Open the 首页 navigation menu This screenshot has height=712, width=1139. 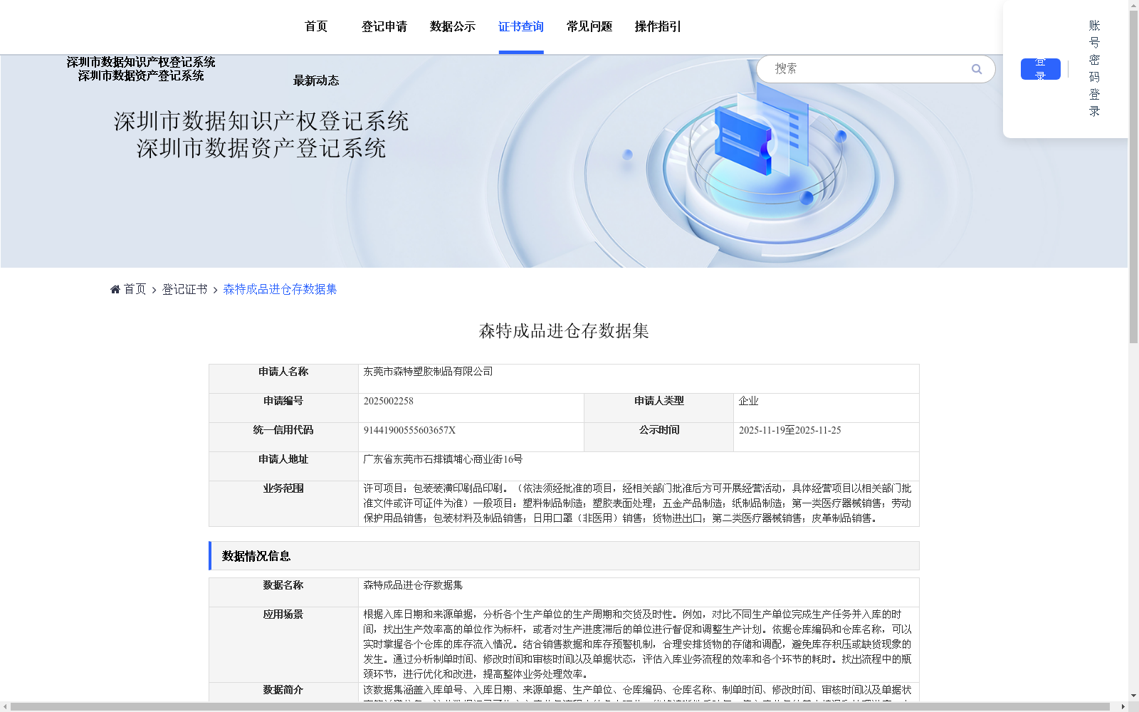[316, 26]
